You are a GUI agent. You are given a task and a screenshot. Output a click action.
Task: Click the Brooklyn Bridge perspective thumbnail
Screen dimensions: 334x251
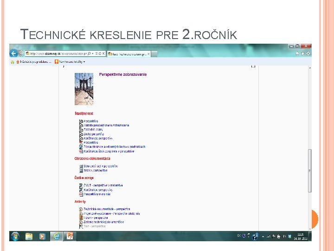pyautogui.click(x=84, y=89)
